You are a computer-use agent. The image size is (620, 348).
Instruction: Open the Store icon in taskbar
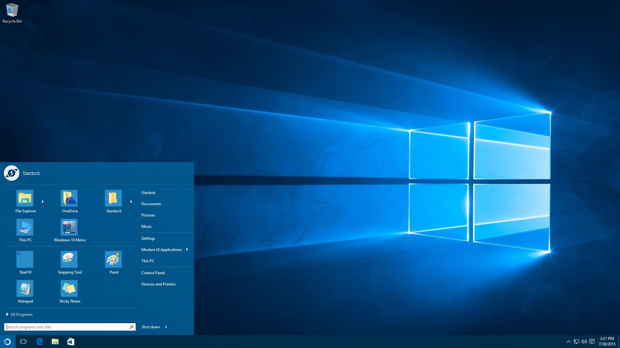pos(71,342)
